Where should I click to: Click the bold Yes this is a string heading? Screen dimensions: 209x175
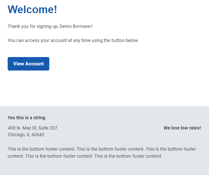[26, 118]
